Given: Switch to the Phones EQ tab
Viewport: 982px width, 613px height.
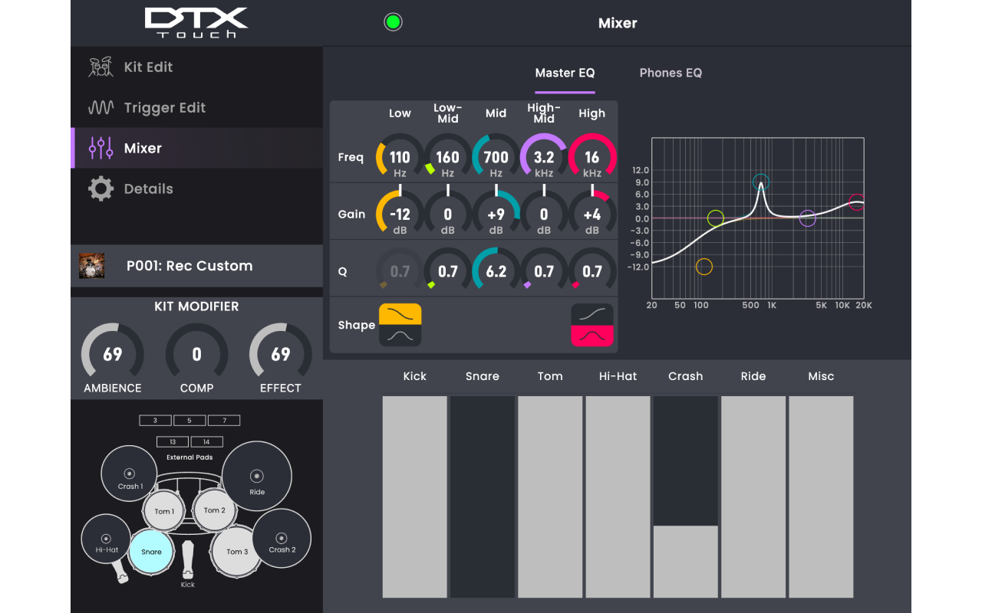Looking at the screenshot, I should point(671,73).
